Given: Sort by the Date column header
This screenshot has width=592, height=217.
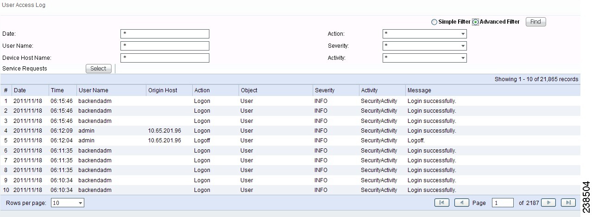Looking at the screenshot, I should (x=20, y=90).
